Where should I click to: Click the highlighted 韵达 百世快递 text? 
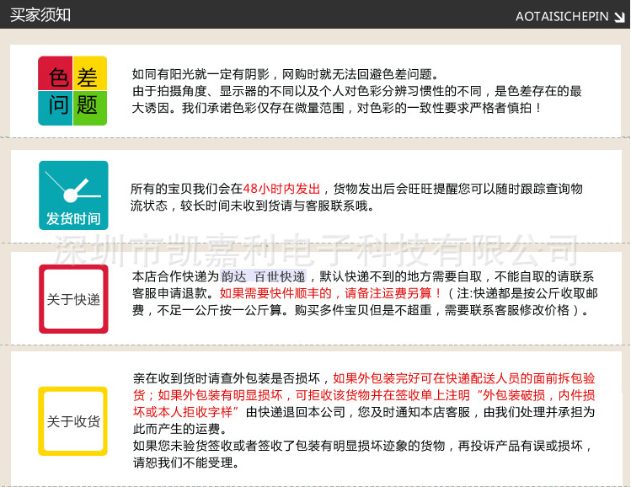coord(264,276)
